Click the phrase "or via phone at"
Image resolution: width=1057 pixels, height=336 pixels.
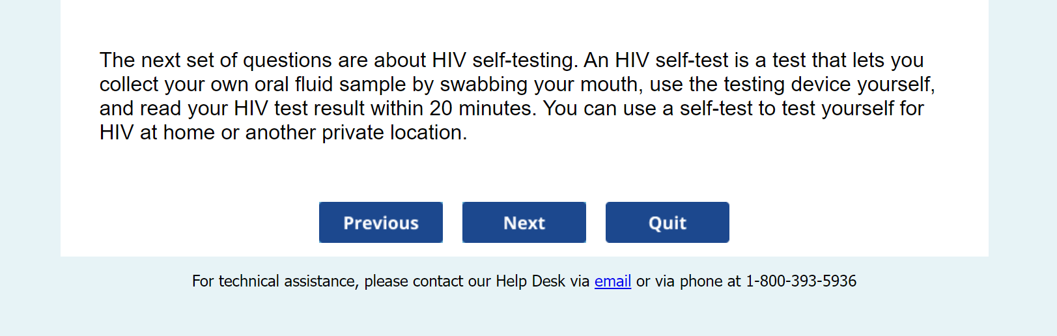click(x=688, y=281)
